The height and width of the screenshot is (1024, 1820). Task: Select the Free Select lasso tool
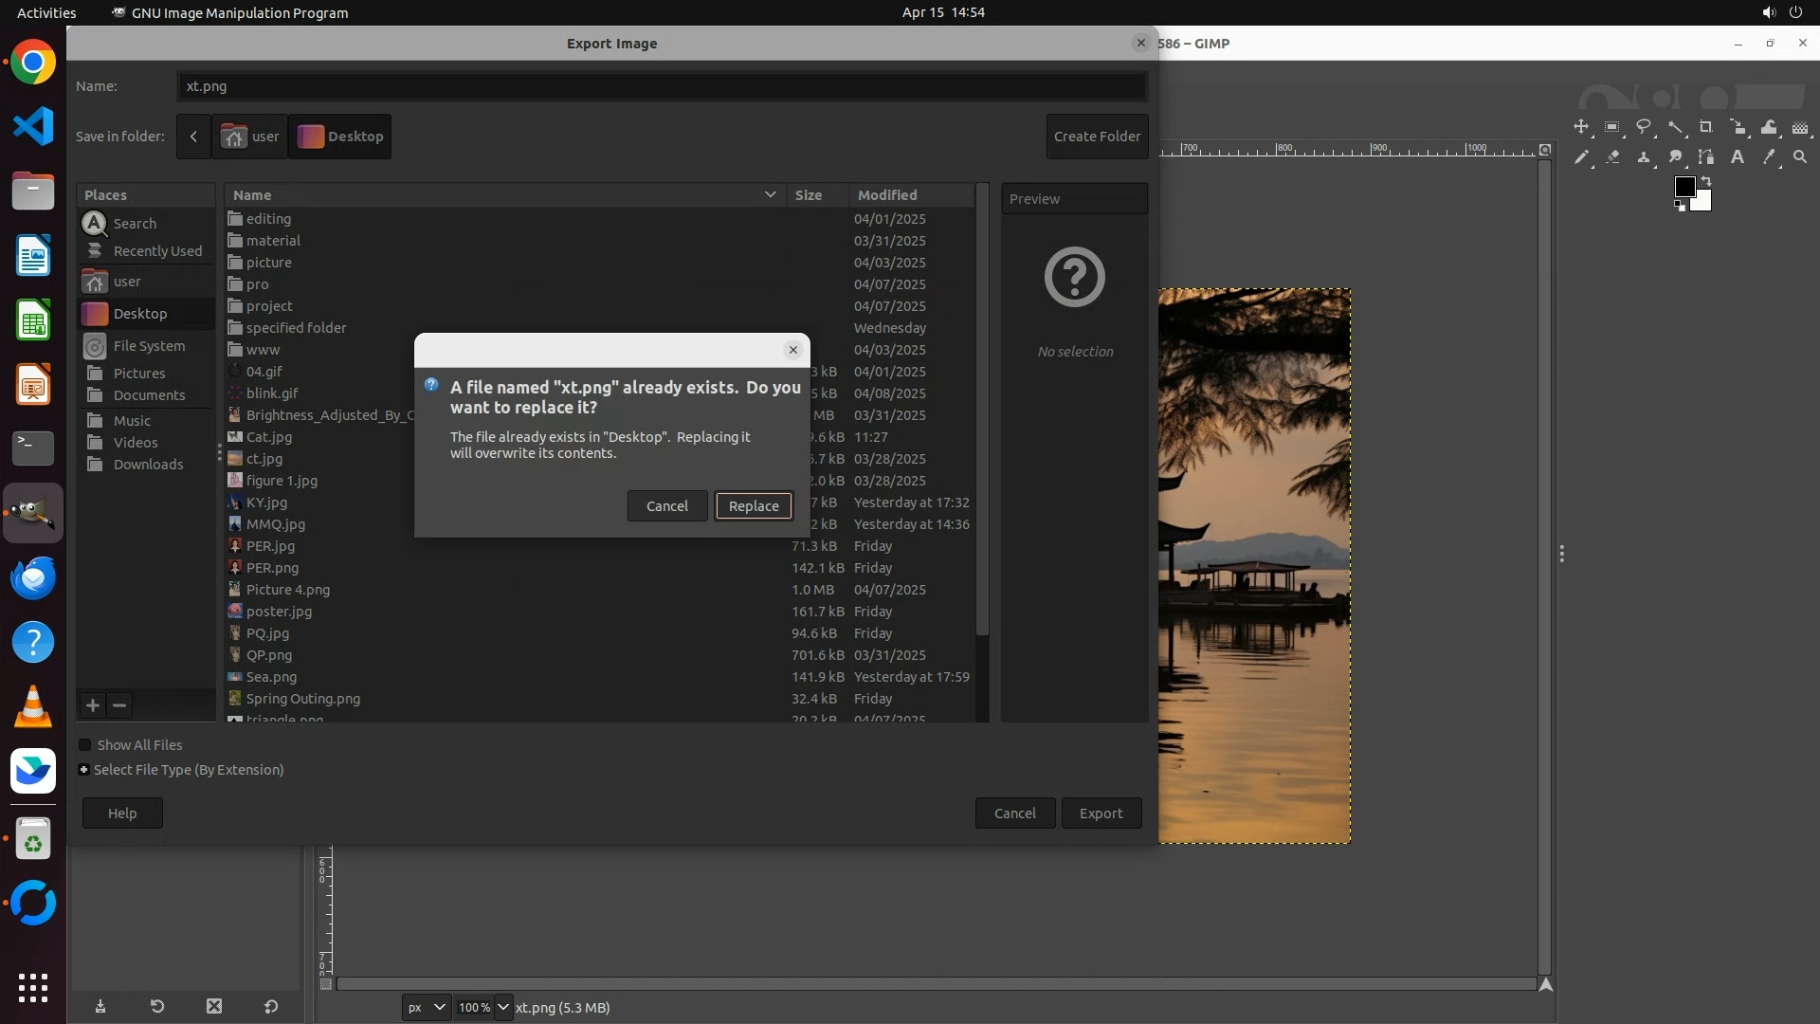[1644, 127]
